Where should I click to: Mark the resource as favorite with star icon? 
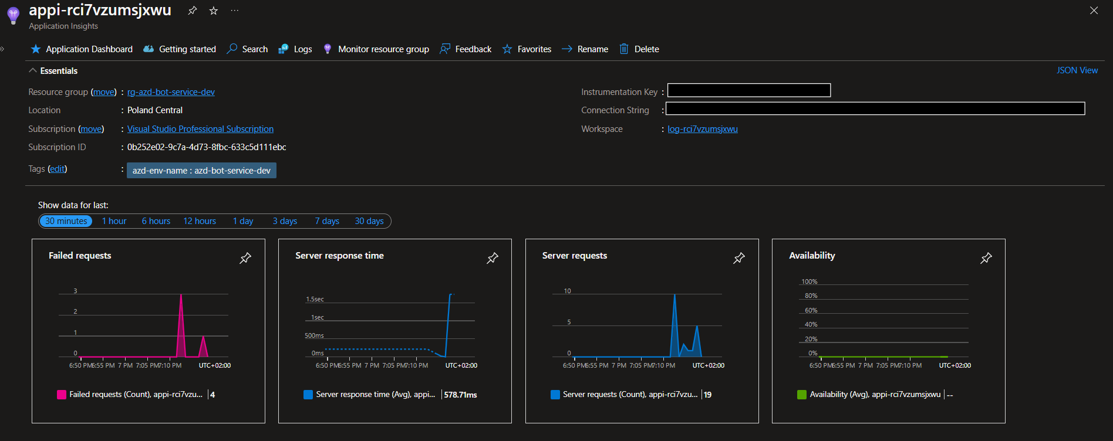(x=214, y=11)
